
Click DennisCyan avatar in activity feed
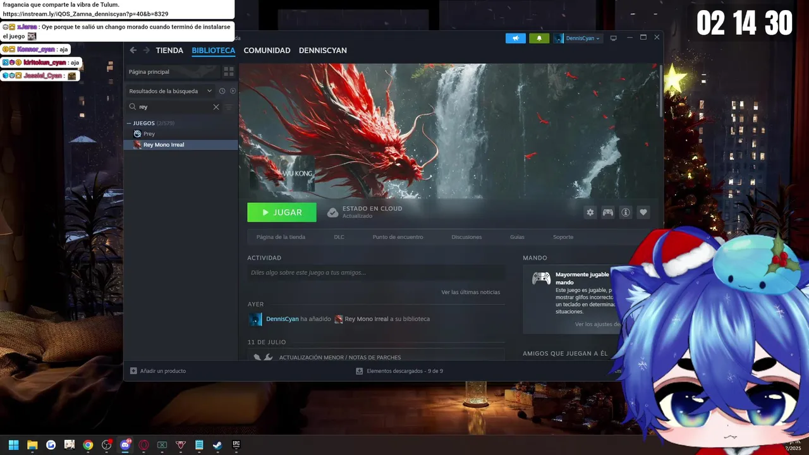tap(255, 319)
